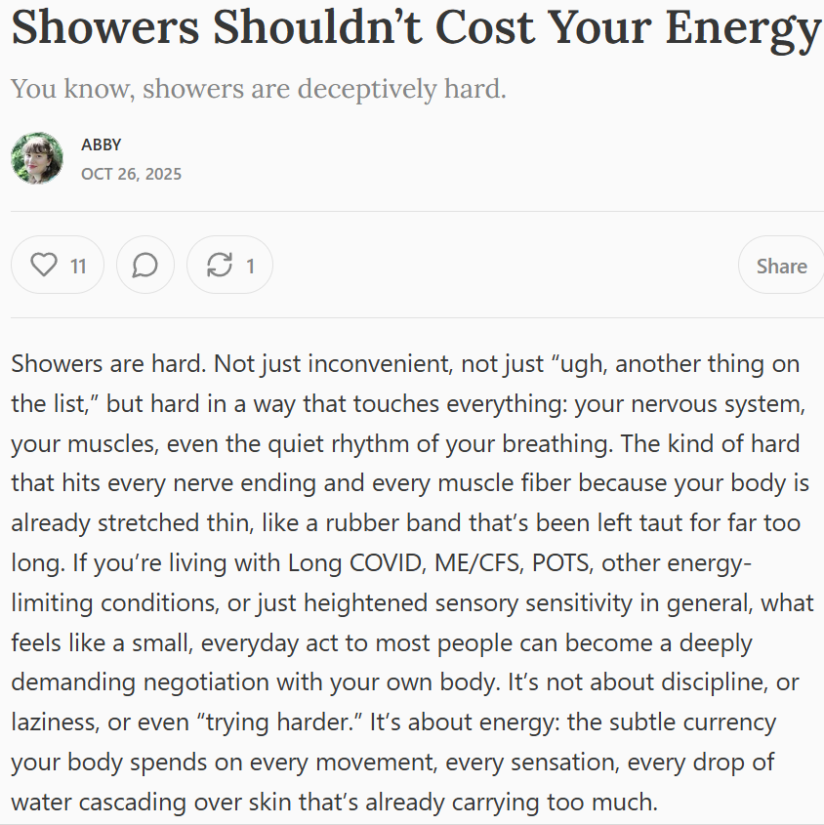Like the post with the heart icon
This screenshot has height=825, width=824.
tap(45, 265)
